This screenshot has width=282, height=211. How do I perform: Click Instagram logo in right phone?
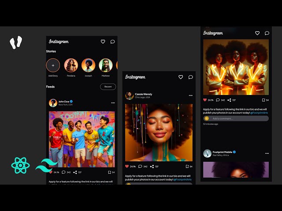(213, 33)
